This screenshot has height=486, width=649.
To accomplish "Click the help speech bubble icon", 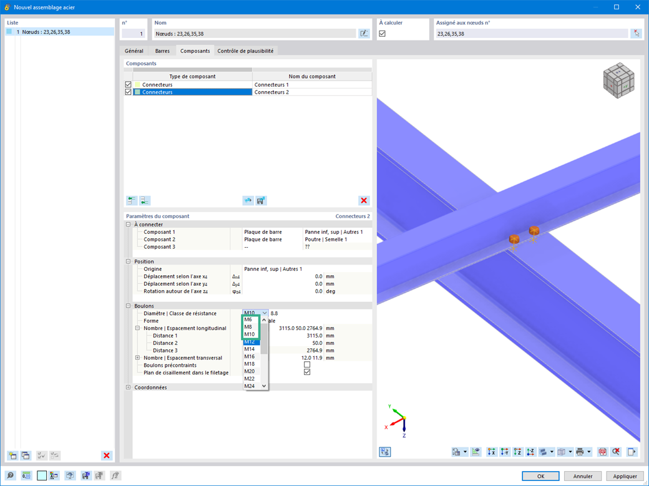I will (x=11, y=475).
